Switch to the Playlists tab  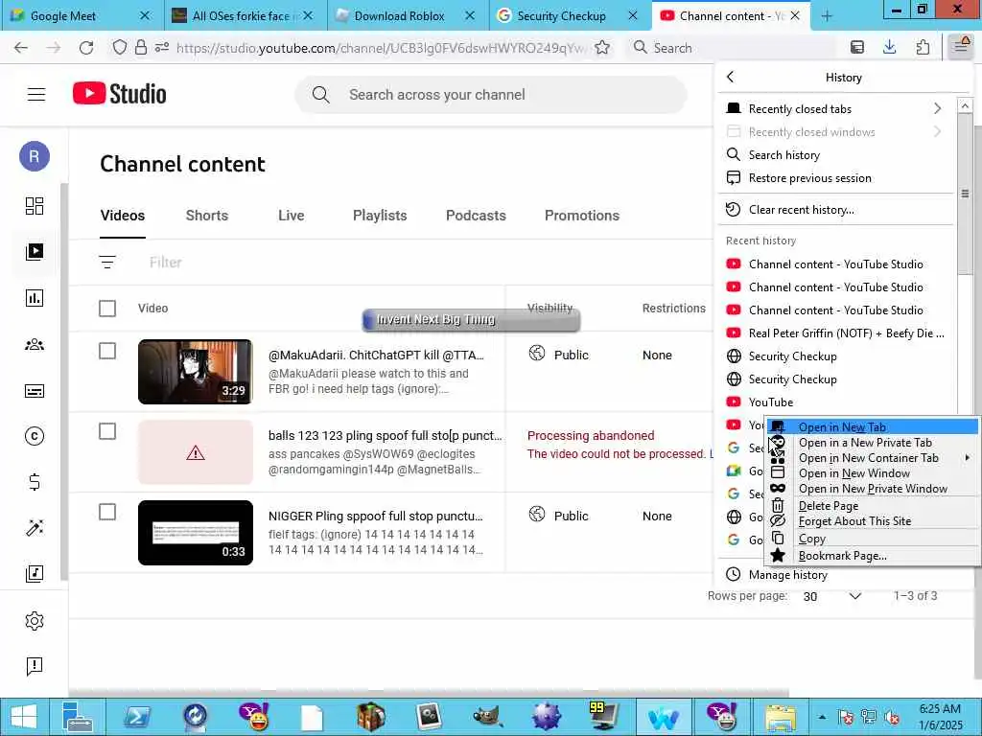click(x=380, y=216)
